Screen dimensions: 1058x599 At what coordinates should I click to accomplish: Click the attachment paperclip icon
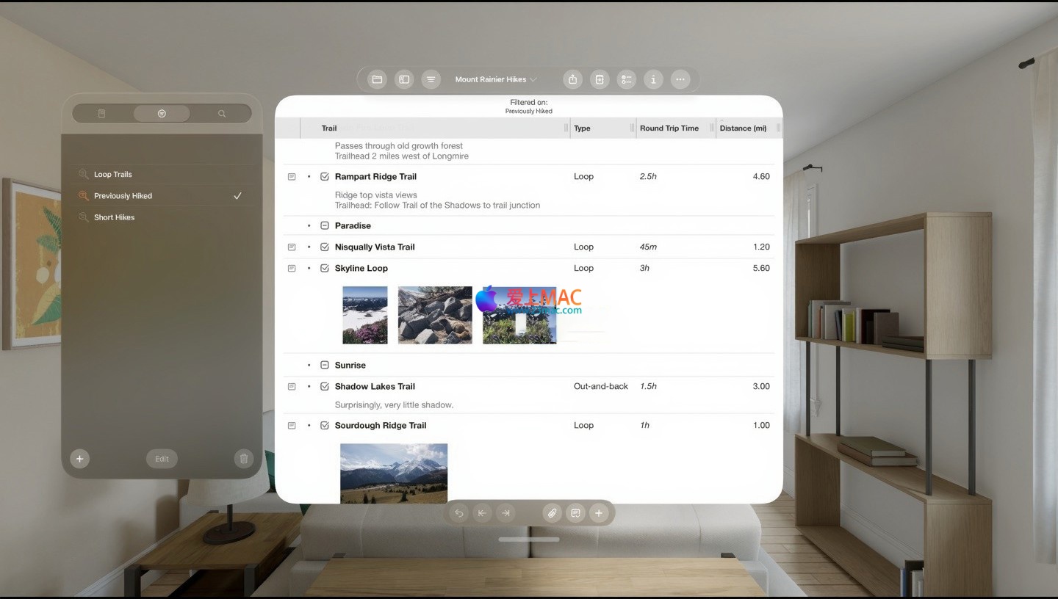pyautogui.click(x=552, y=513)
